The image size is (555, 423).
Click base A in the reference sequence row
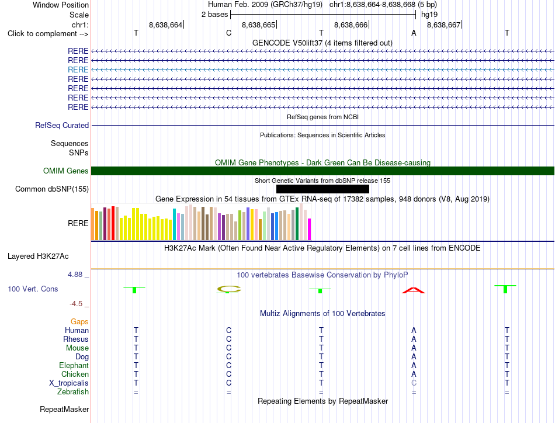click(x=414, y=33)
